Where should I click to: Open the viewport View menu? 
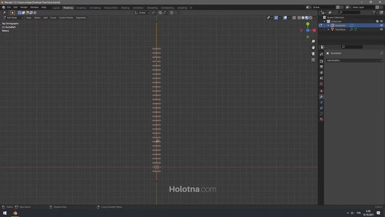[x=29, y=17]
